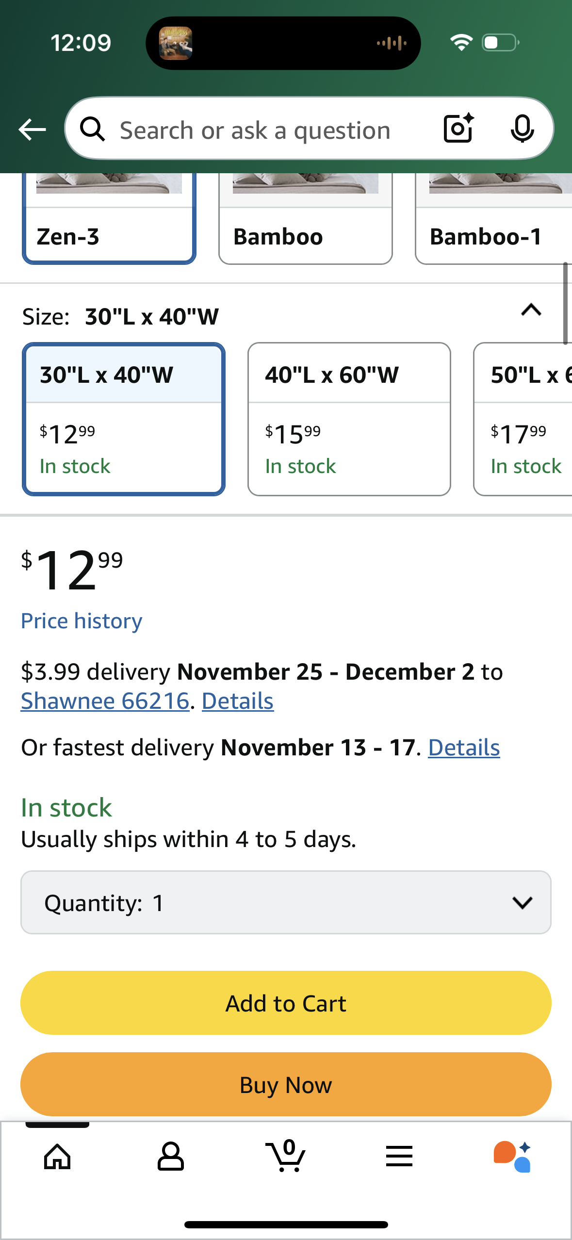Open the Quantity dropdown
This screenshot has height=1240, width=572.
(x=286, y=902)
